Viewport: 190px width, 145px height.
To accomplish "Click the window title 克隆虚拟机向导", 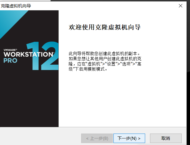I will (x=16, y=6).
